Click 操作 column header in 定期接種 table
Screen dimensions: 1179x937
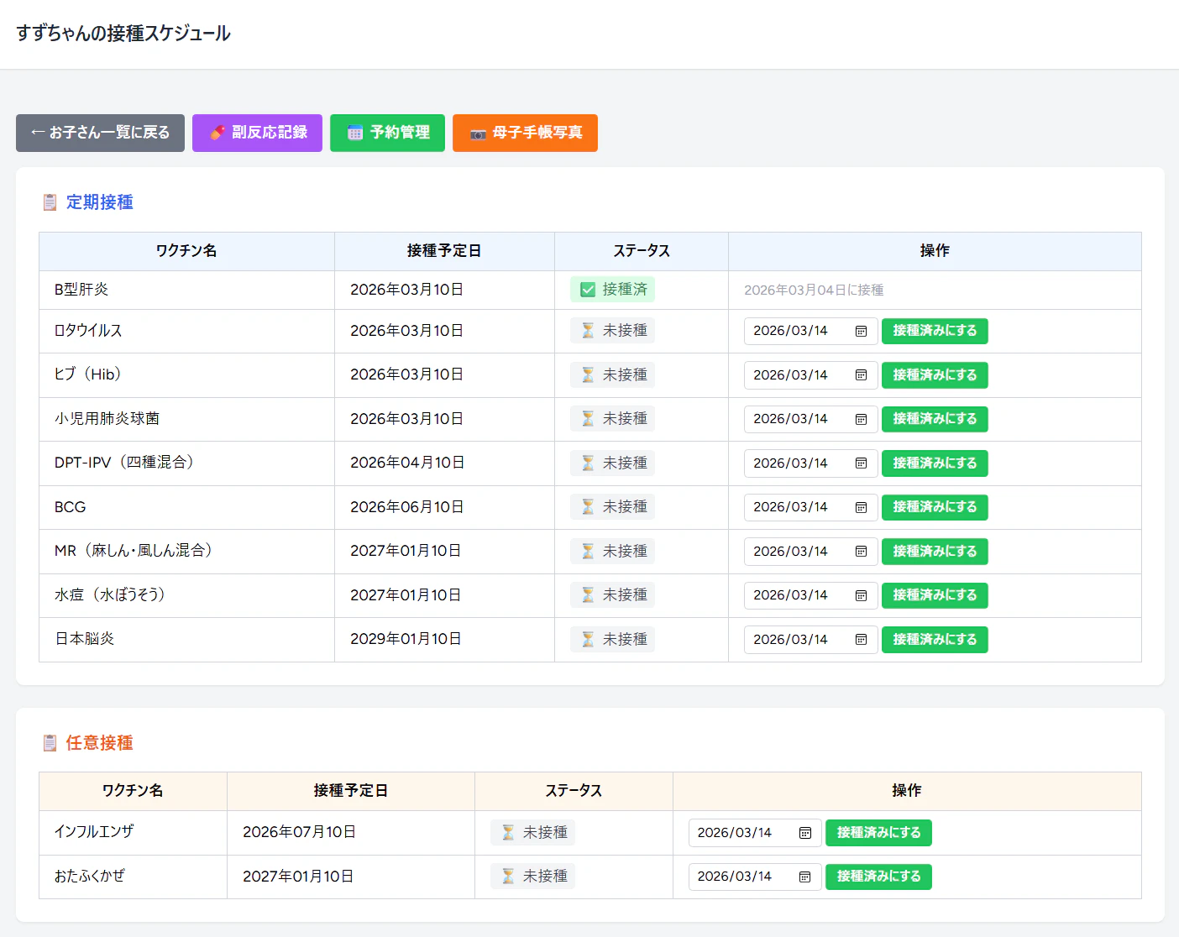pyautogui.click(x=935, y=251)
